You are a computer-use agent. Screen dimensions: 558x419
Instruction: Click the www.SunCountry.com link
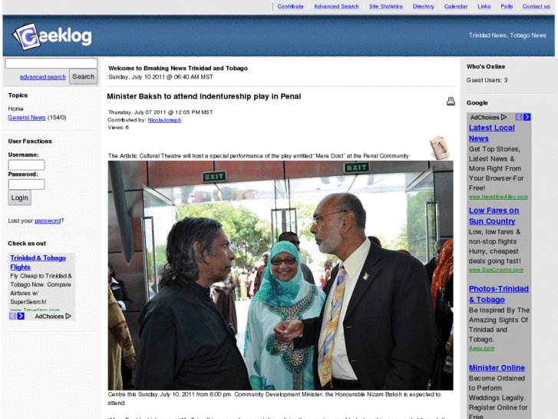tap(496, 270)
